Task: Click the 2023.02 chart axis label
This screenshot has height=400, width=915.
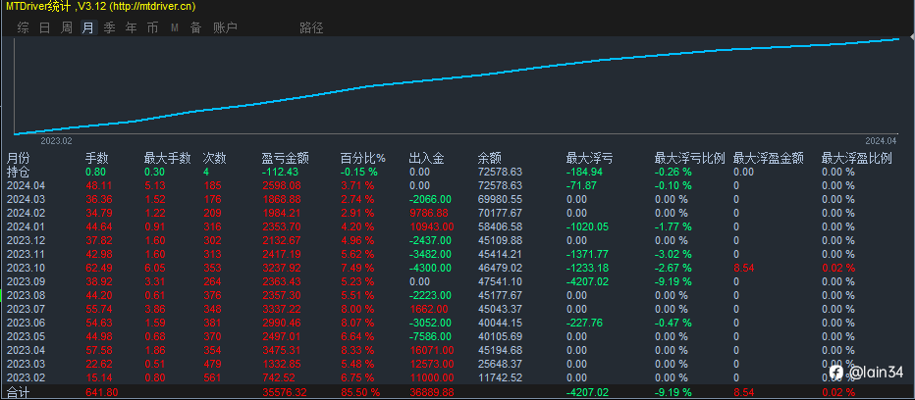Action: click(x=56, y=140)
